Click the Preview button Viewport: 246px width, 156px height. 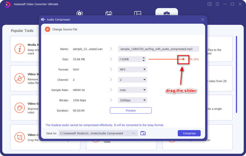131,110
